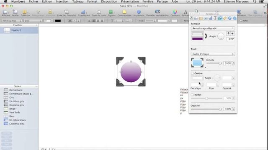The image size is (268, 150).
Task: Open Données multimédias browser
Action: [x=157, y=13]
